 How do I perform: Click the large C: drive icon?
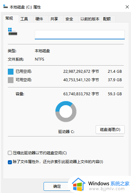point(13,32)
